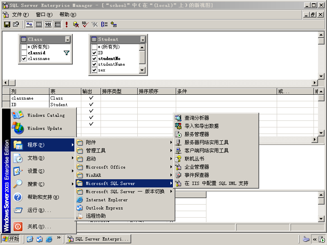The height and width of the screenshot is (245, 327).
Task: Expand the 启动 submenu
Action: [x=125, y=159]
